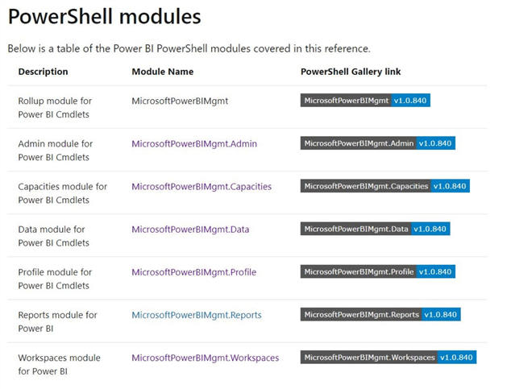This screenshot has height=389, width=511.
Task: Open the MicrosoftPowerBIMgmt.Capacities module link
Action: click(201, 186)
